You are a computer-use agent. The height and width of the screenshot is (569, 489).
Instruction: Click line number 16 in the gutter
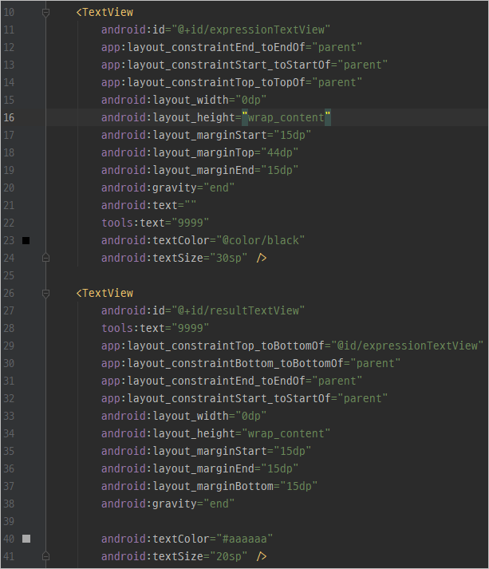pyautogui.click(x=9, y=117)
